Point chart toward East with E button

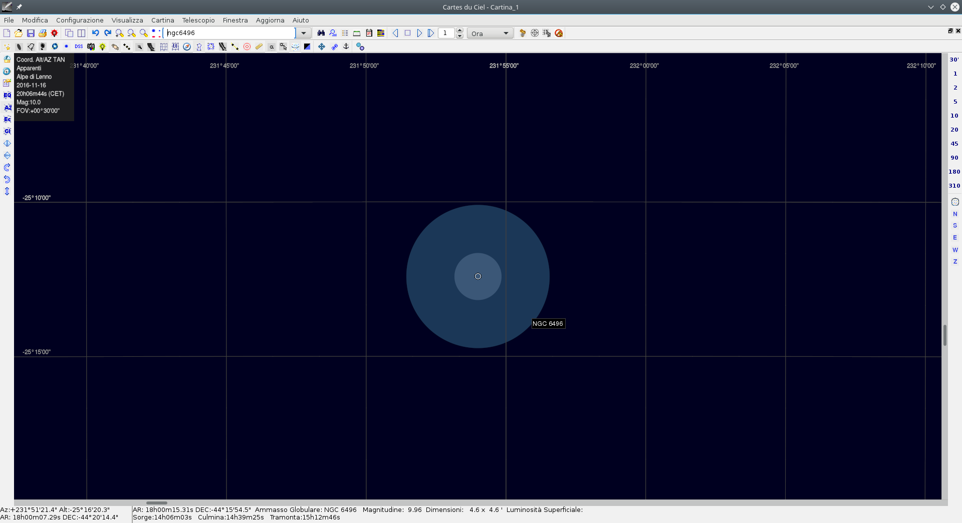click(x=955, y=238)
